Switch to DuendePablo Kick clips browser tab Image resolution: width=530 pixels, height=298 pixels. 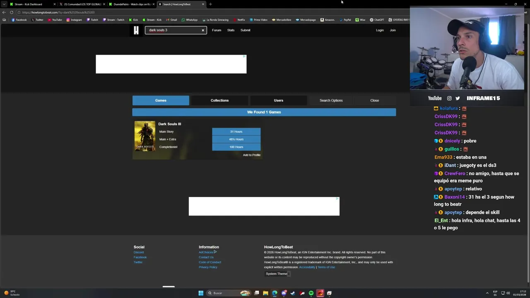pos(132,4)
